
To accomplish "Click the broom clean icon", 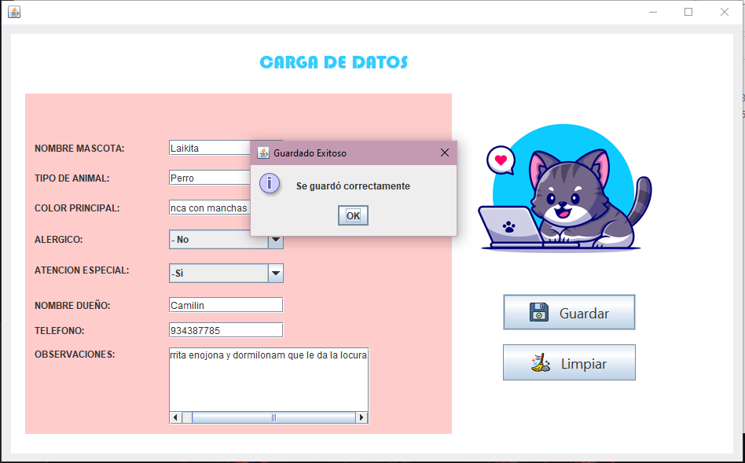I will pyautogui.click(x=540, y=363).
